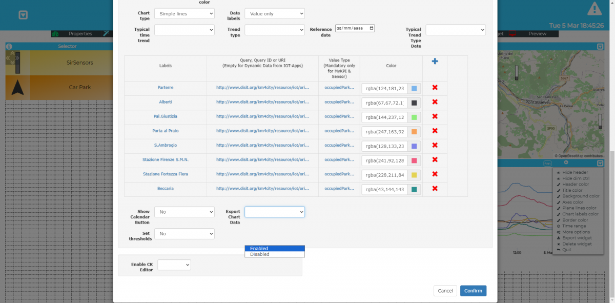Click the Alberti dark color swatch
This screenshot has height=303, width=615.
pos(414,103)
